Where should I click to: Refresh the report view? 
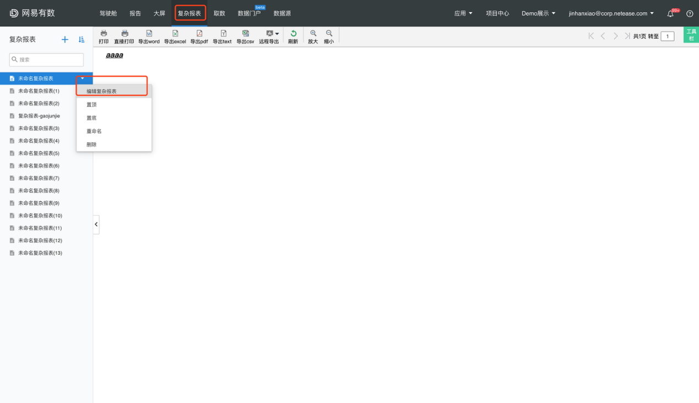[293, 36]
